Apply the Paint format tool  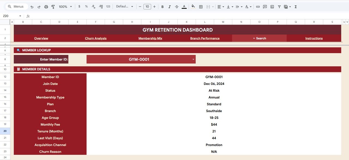tap(53, 7)
